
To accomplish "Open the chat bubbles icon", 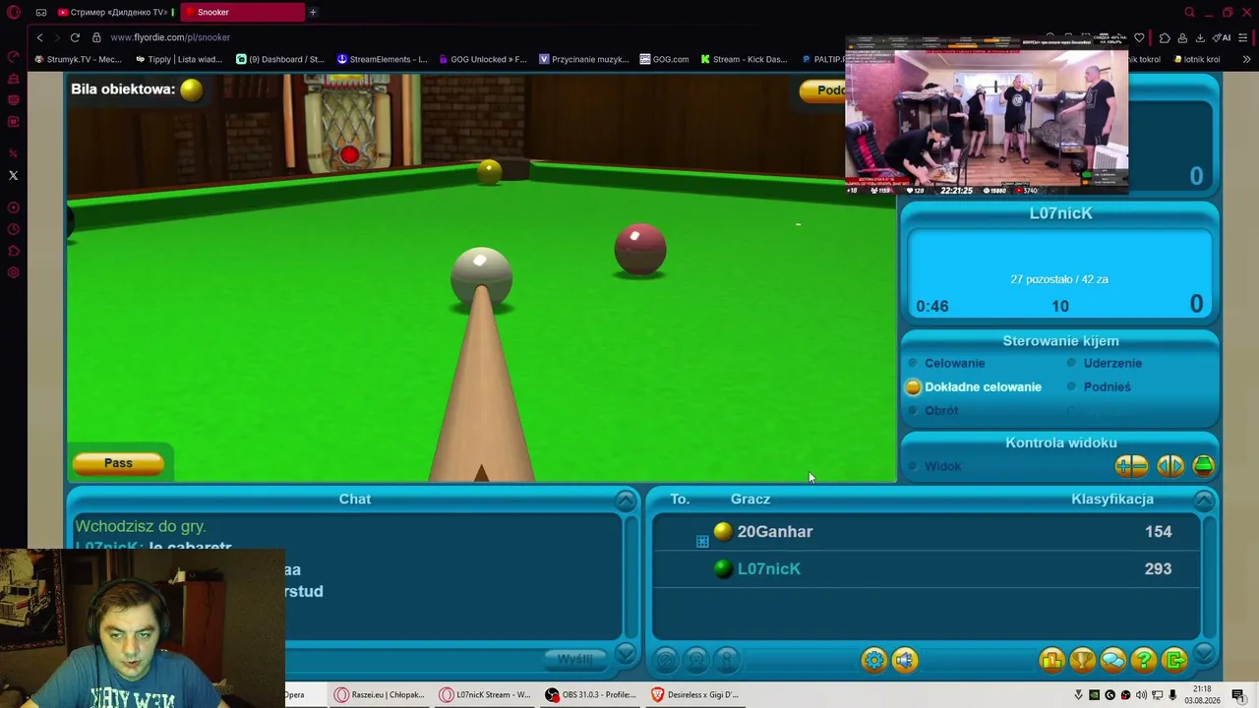I will point(1112,660).
